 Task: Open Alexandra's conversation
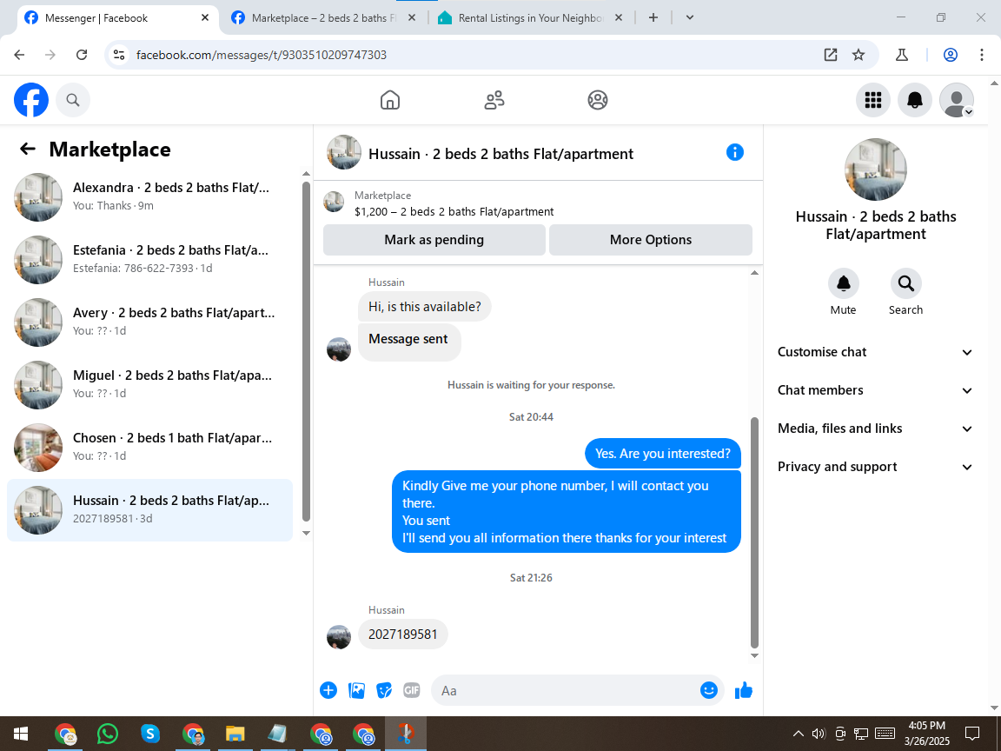coord(150,196)
